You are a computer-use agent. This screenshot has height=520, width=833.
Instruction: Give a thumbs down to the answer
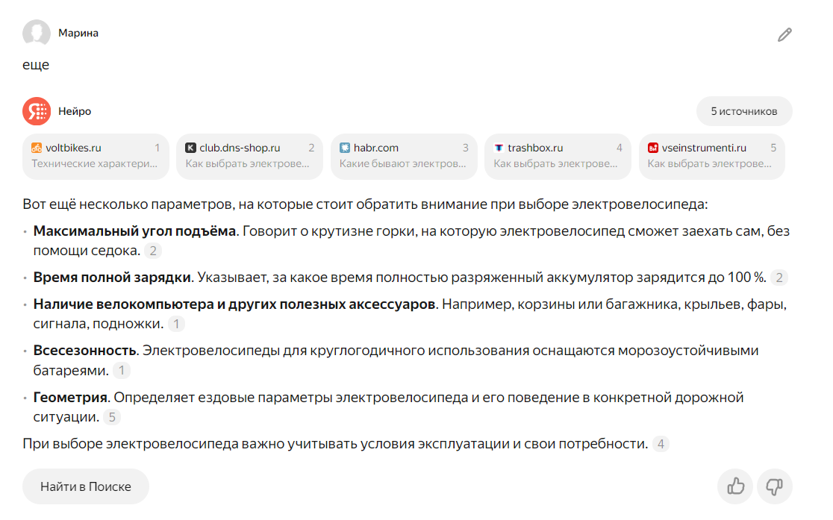[774, 486]
